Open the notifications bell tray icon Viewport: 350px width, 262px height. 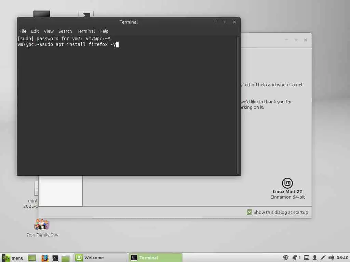(295, 258)
